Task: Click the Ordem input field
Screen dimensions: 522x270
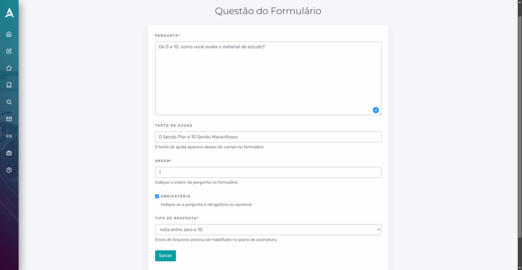Action: click(268, 172)
